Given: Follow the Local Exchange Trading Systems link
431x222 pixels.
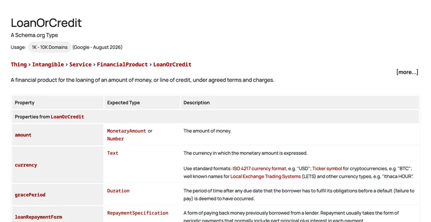Looking at the screenshot, I should [x=266, y=176].
